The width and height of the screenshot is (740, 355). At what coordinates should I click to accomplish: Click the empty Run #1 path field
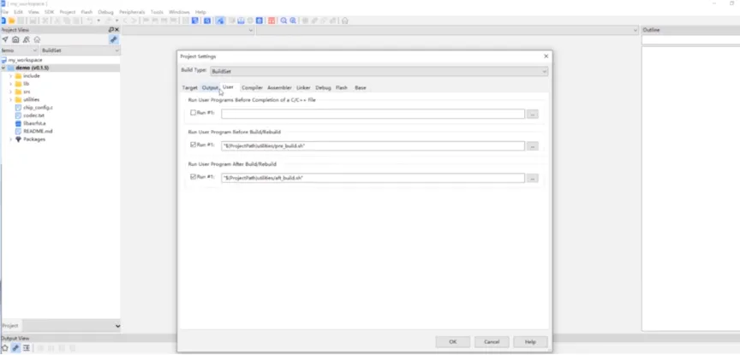[x=373, y=114]
